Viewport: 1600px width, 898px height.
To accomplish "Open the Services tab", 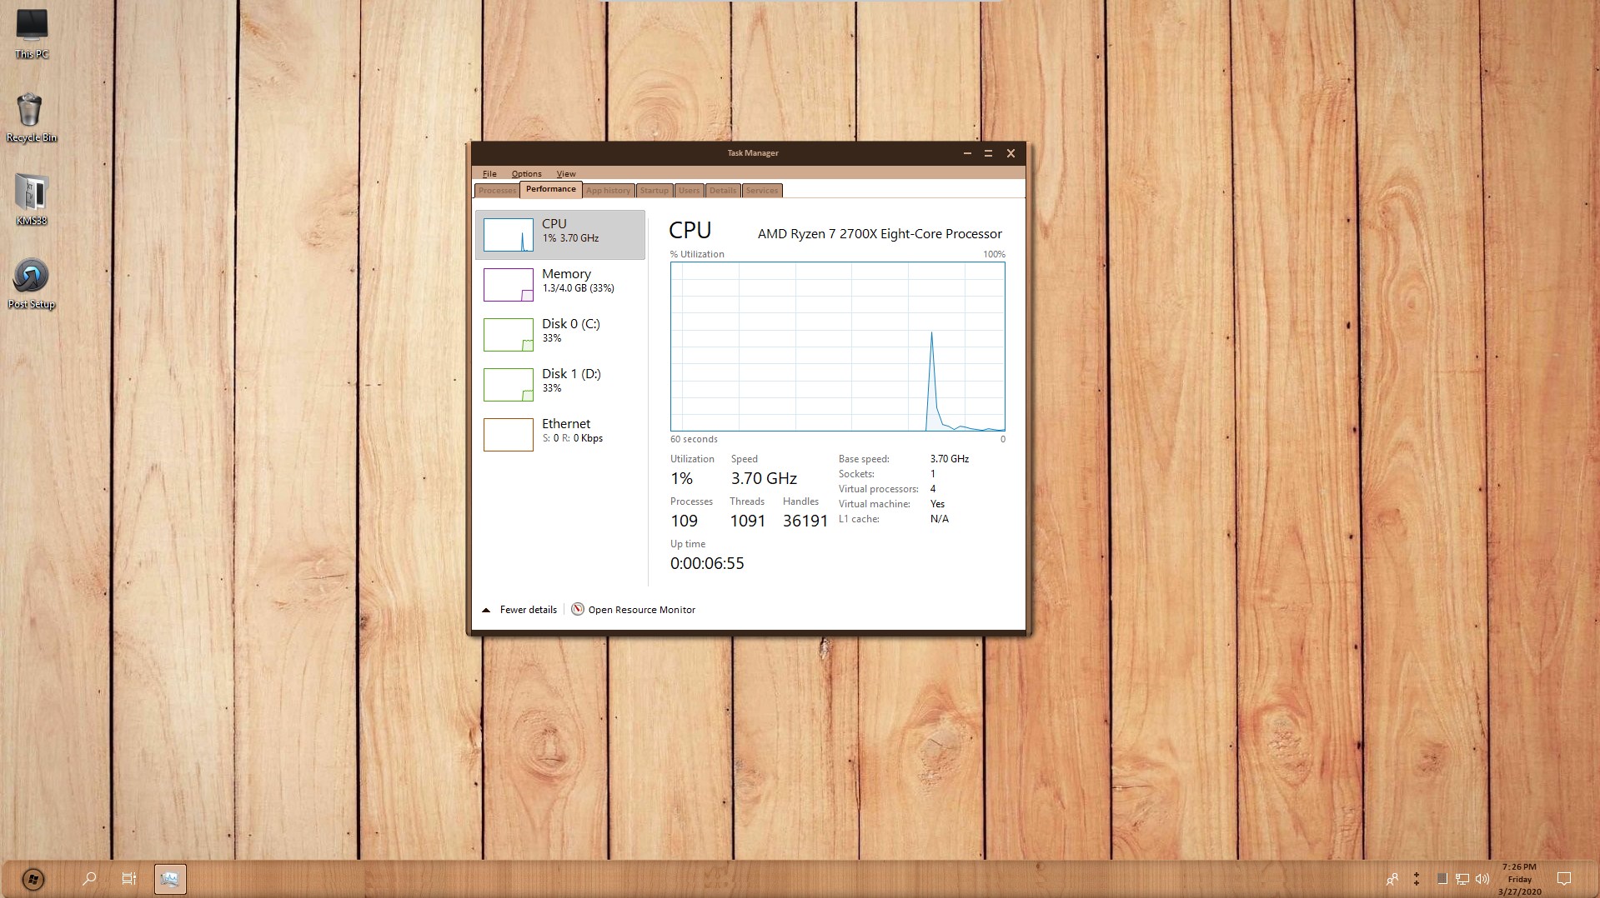I will [761, 191].
